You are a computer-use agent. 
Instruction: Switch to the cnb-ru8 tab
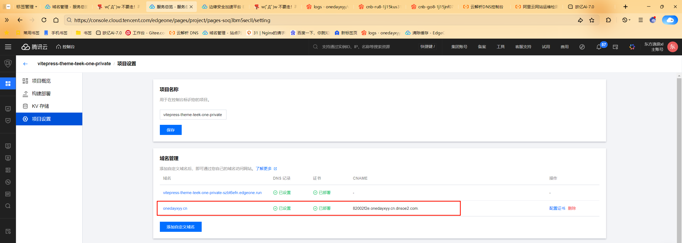click(380, 7)
